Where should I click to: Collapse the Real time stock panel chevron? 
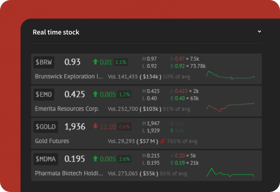point(259,32)
